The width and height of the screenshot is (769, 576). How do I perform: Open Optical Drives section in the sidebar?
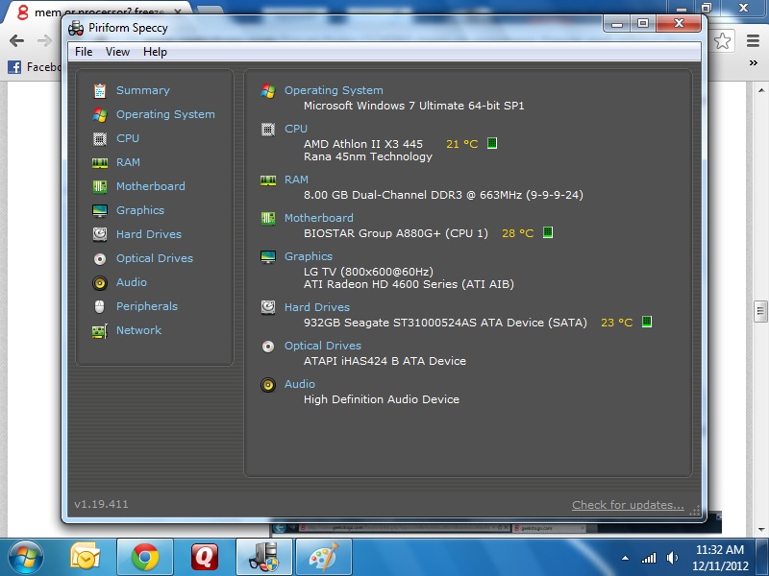pos(155,258)
